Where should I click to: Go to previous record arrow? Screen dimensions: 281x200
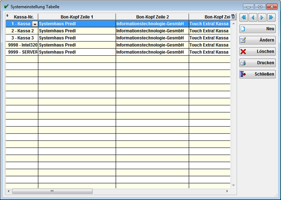(253, 17)
